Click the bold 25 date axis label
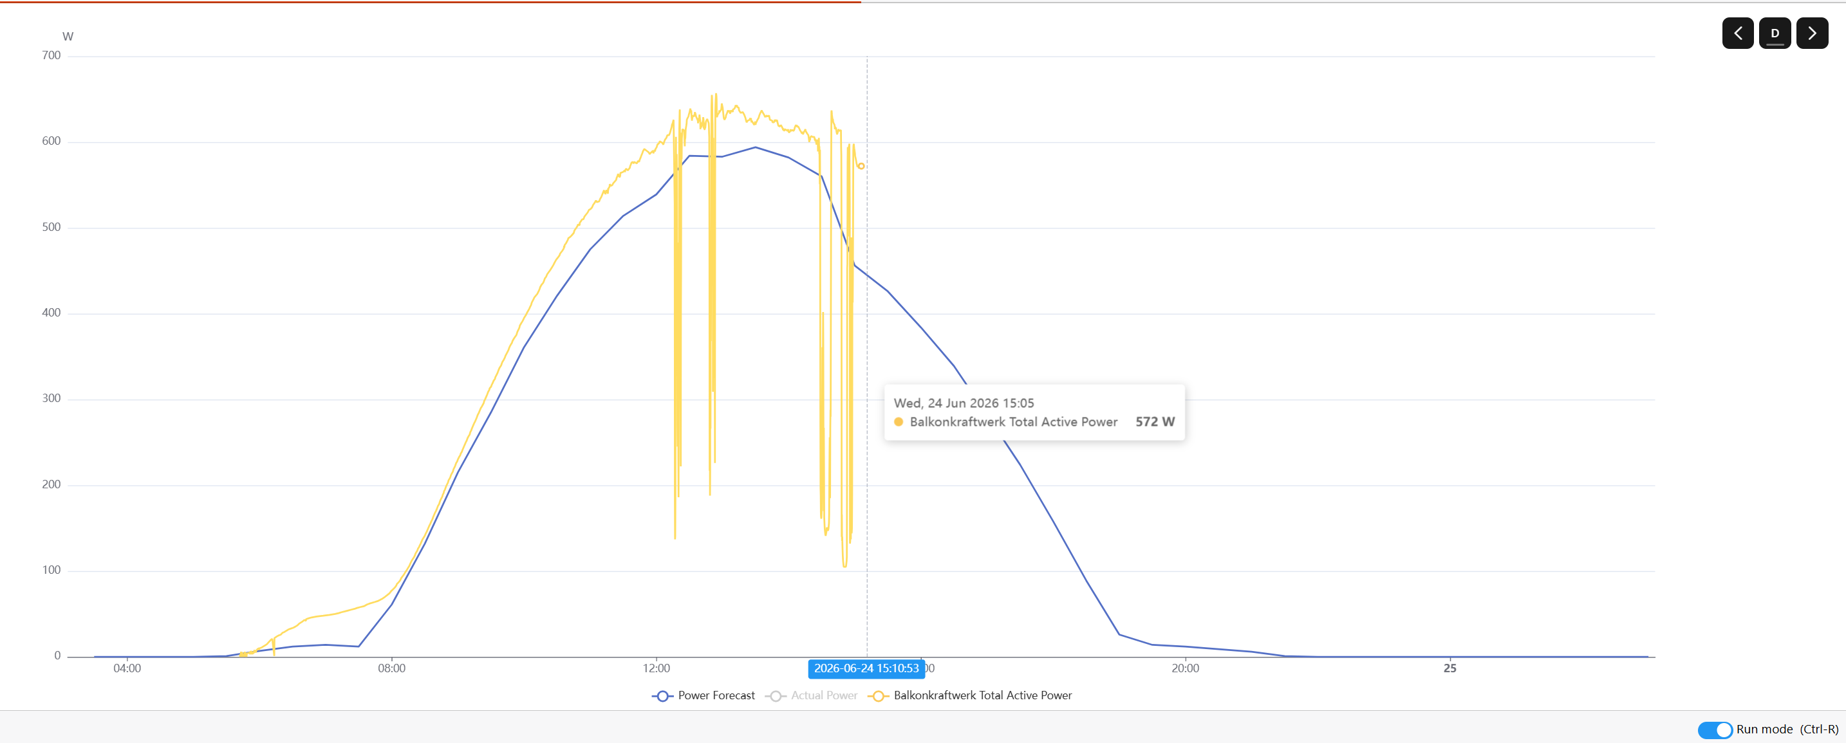Image resolution: width=1846 pixels, height=743 pixels. click(x=1450, y=668)
